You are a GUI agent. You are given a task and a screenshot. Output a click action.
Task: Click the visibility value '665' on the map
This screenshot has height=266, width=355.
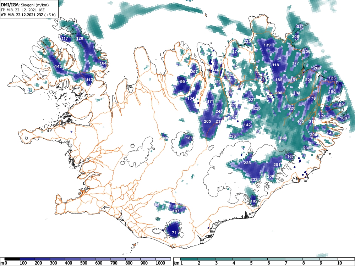point(284,138)
